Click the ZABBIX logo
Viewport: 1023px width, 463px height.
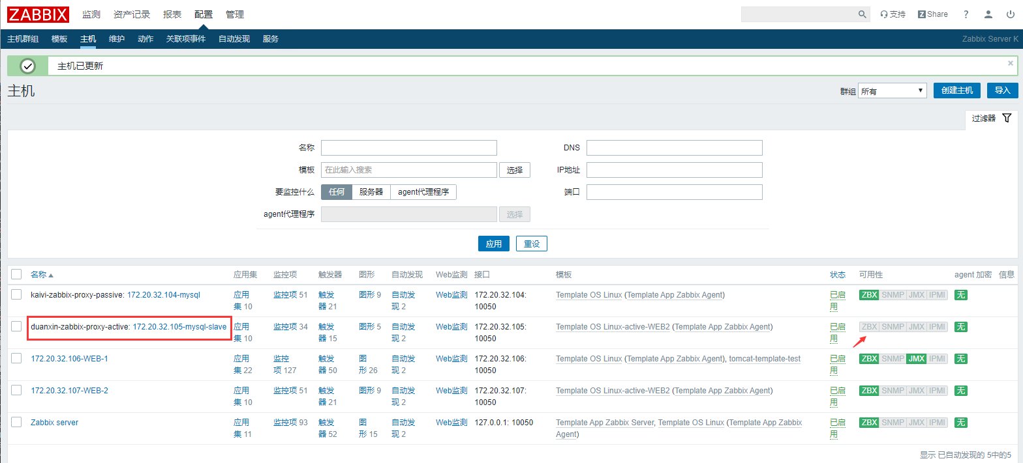38,14
